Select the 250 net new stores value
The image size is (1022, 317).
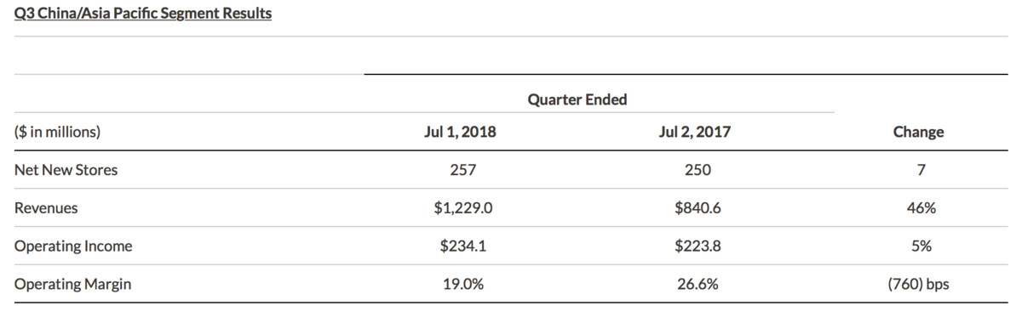pos(697,170)
